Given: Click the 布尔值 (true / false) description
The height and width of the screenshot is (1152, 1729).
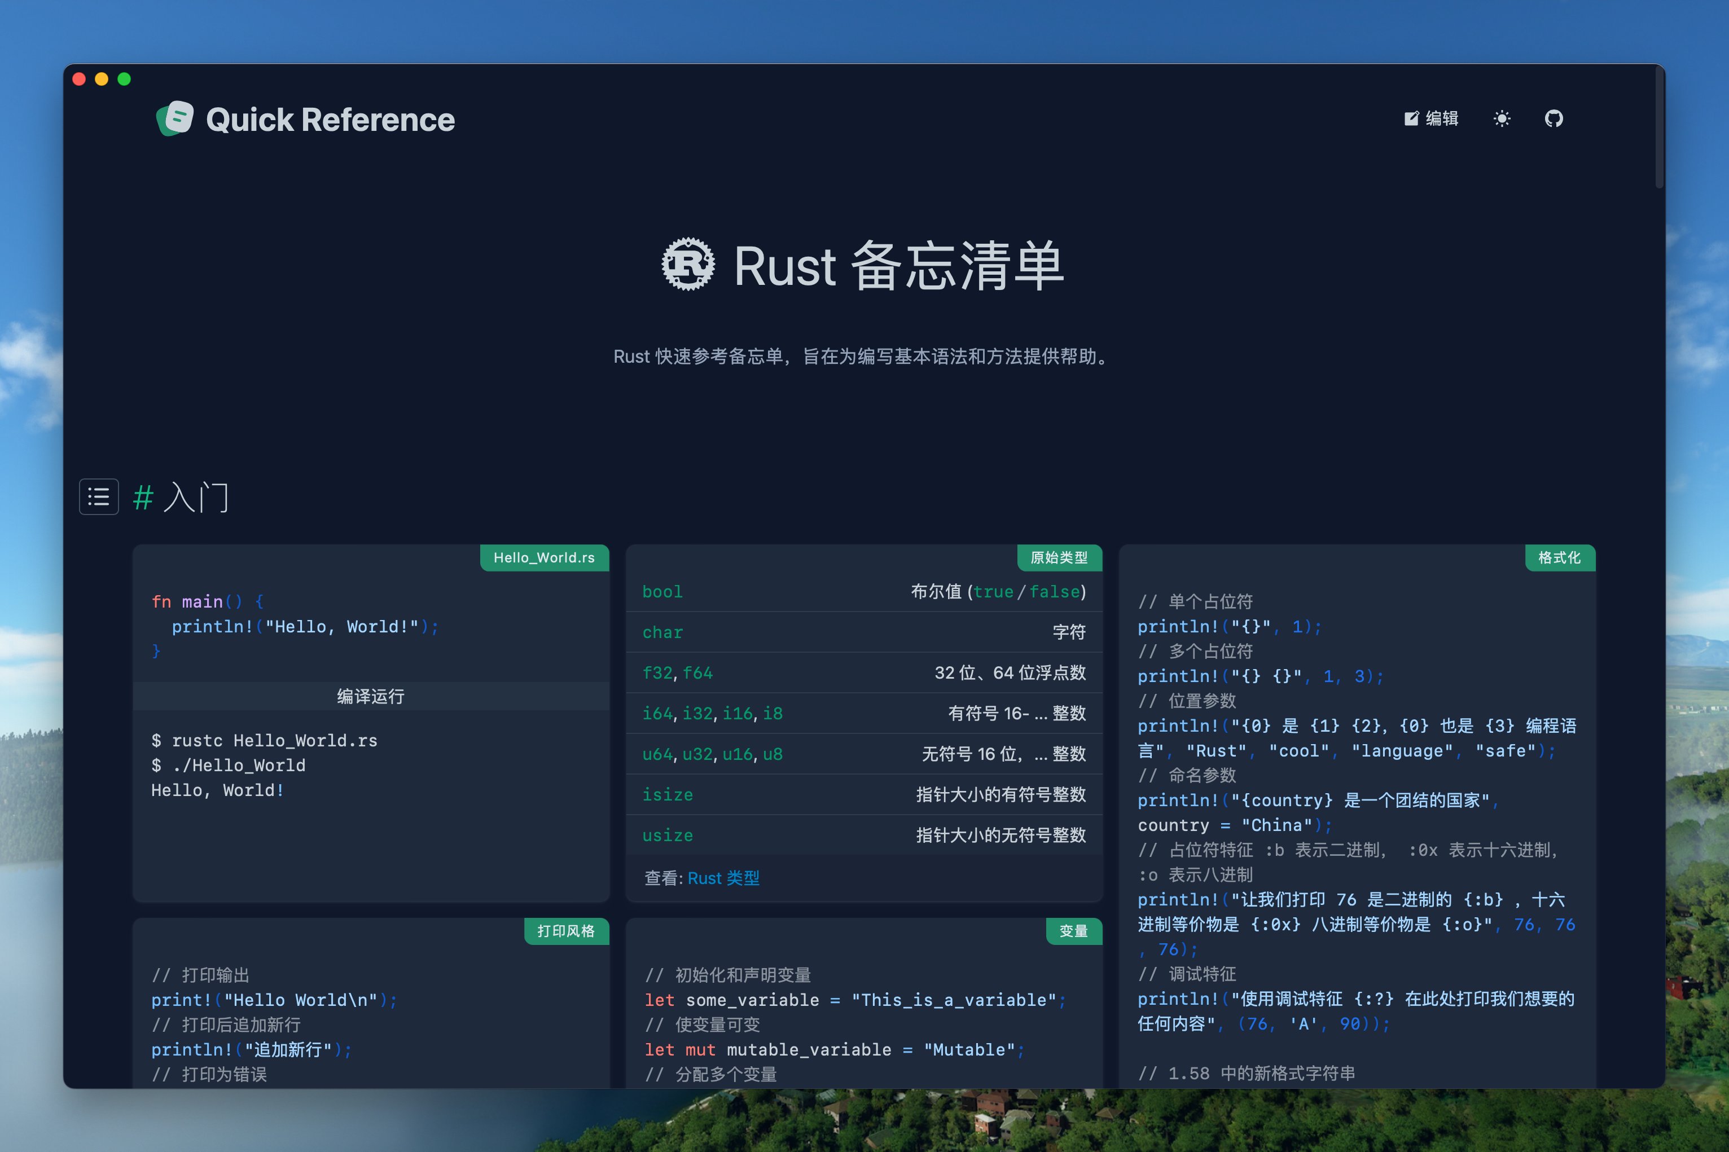Looking at the screenshot, I should [998, 591].
